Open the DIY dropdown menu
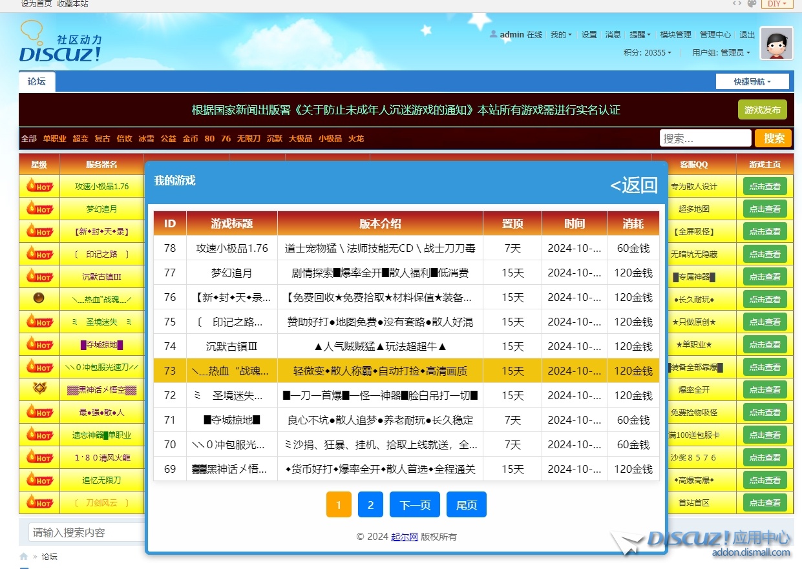This screenshot has height=569, width=802. tap(777, 4)
